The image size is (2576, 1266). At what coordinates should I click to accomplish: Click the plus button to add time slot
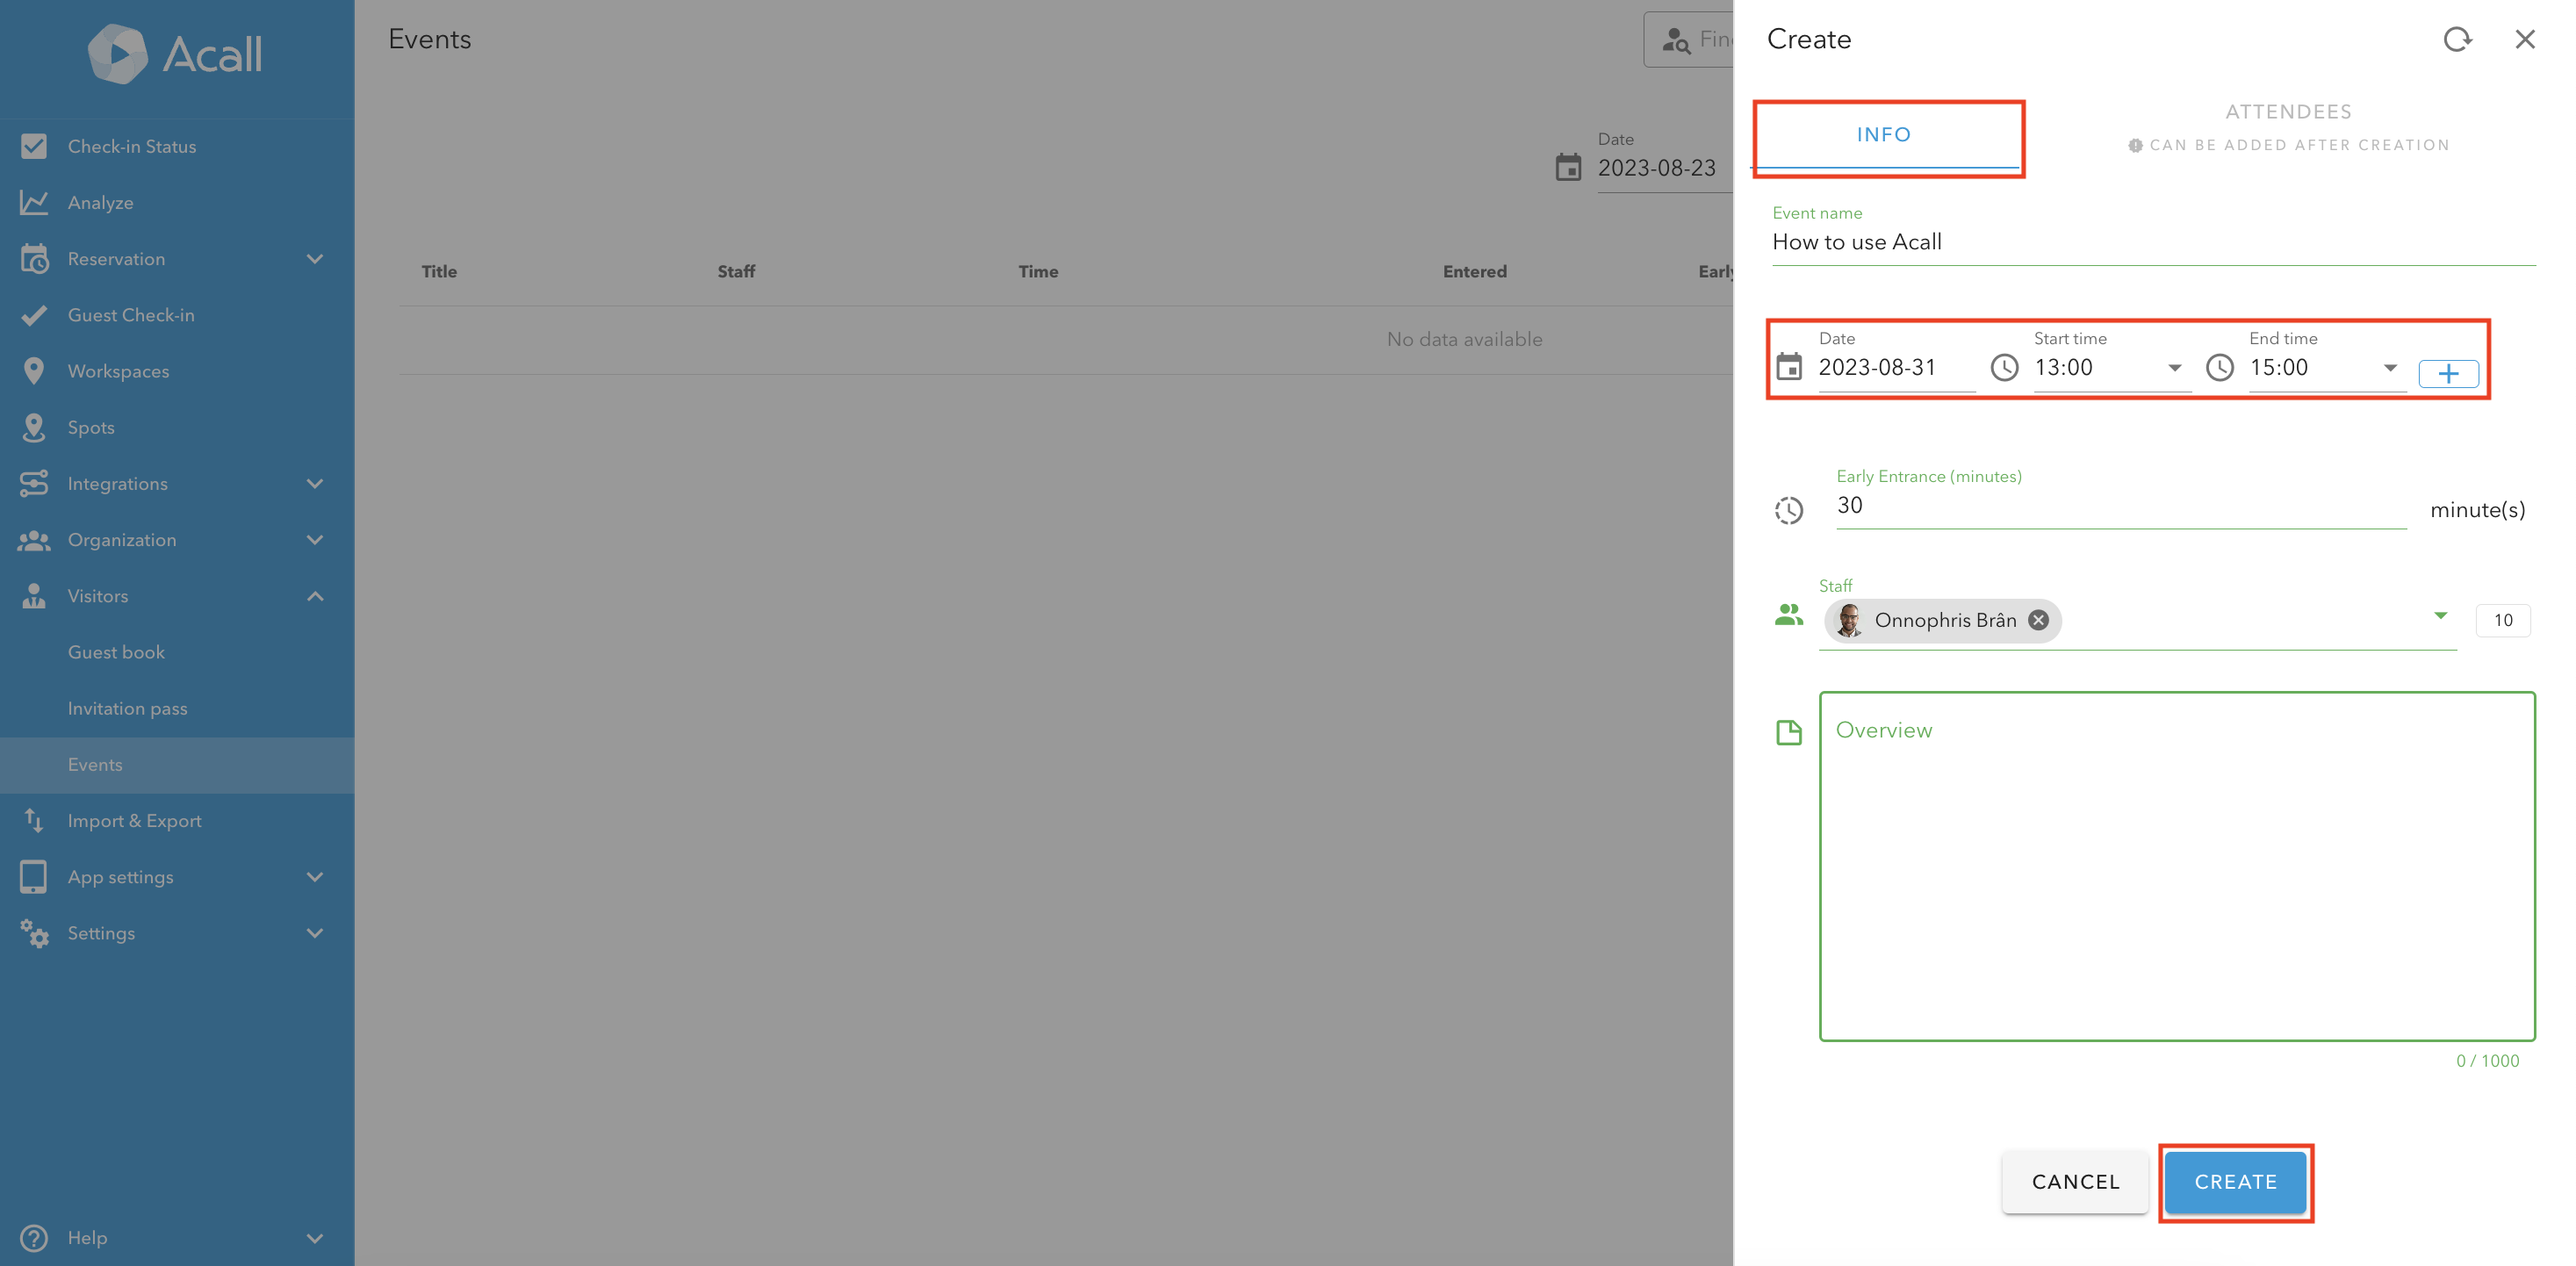pos(2447,374)
